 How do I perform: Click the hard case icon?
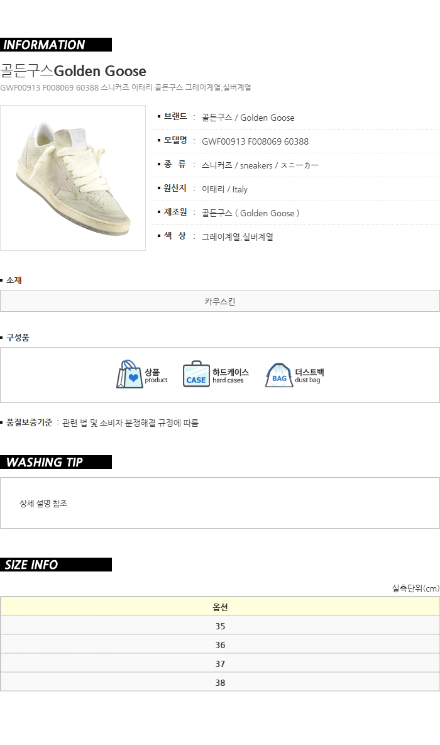tap(196, 375)
